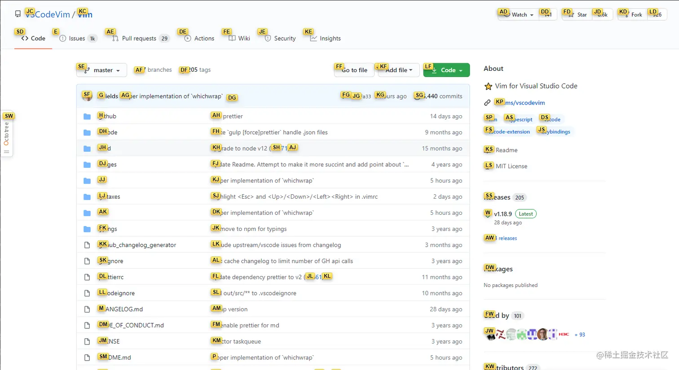Screen dimensions: 679x370
Task: Open commit 'out/src/** to .vscodeignore'
Action: [x=254, y=293]
